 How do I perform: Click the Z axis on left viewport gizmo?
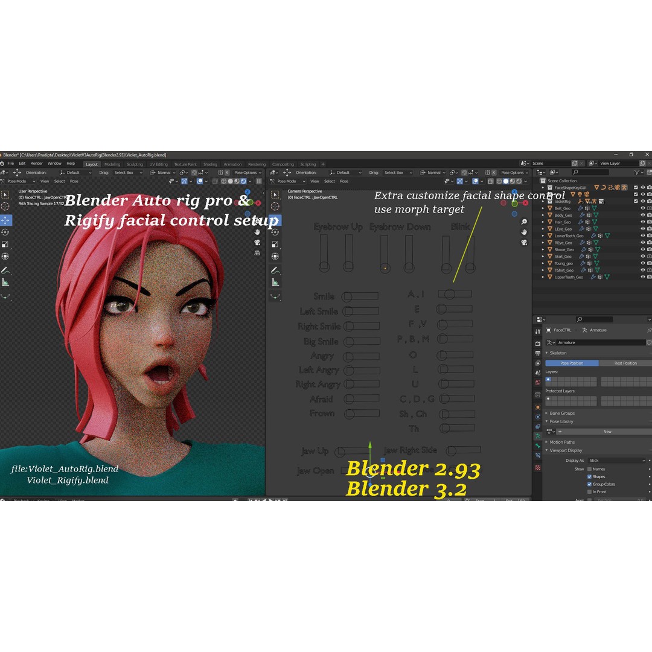point(248,192)
